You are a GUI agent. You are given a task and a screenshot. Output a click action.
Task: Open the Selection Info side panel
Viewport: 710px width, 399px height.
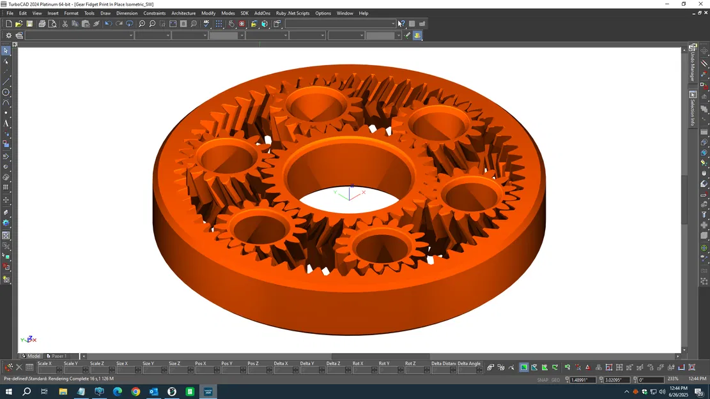[692, 109]
